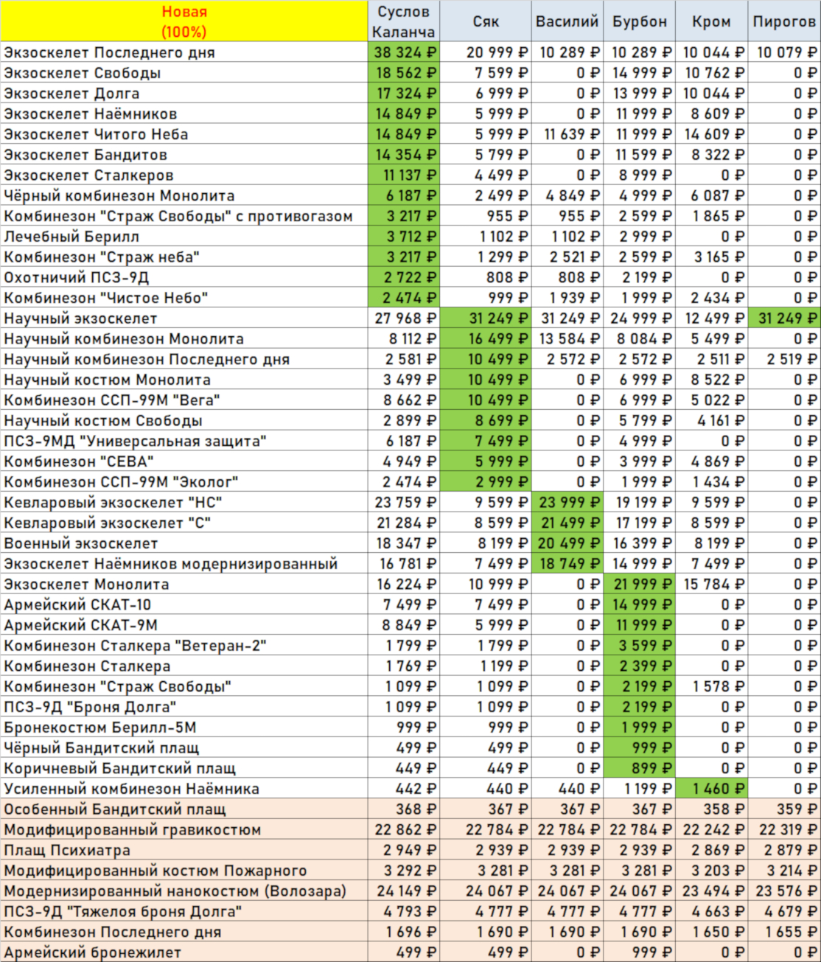The image size is (821, 962).
Task: Click the yellow header cell "Новая (100%)"
Action: click(x=184, y=21)
